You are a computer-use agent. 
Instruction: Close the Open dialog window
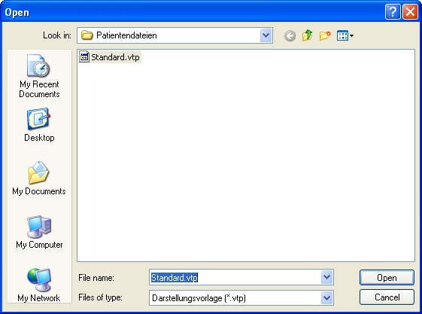tap(410, 12)
